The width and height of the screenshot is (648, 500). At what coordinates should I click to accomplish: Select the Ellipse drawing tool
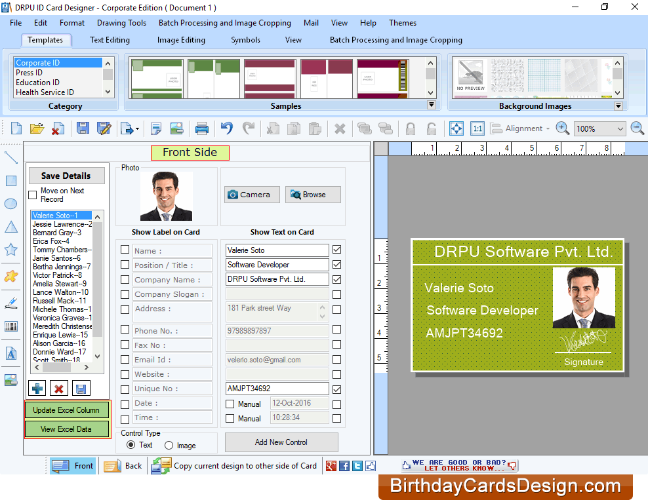click(10, 204)
